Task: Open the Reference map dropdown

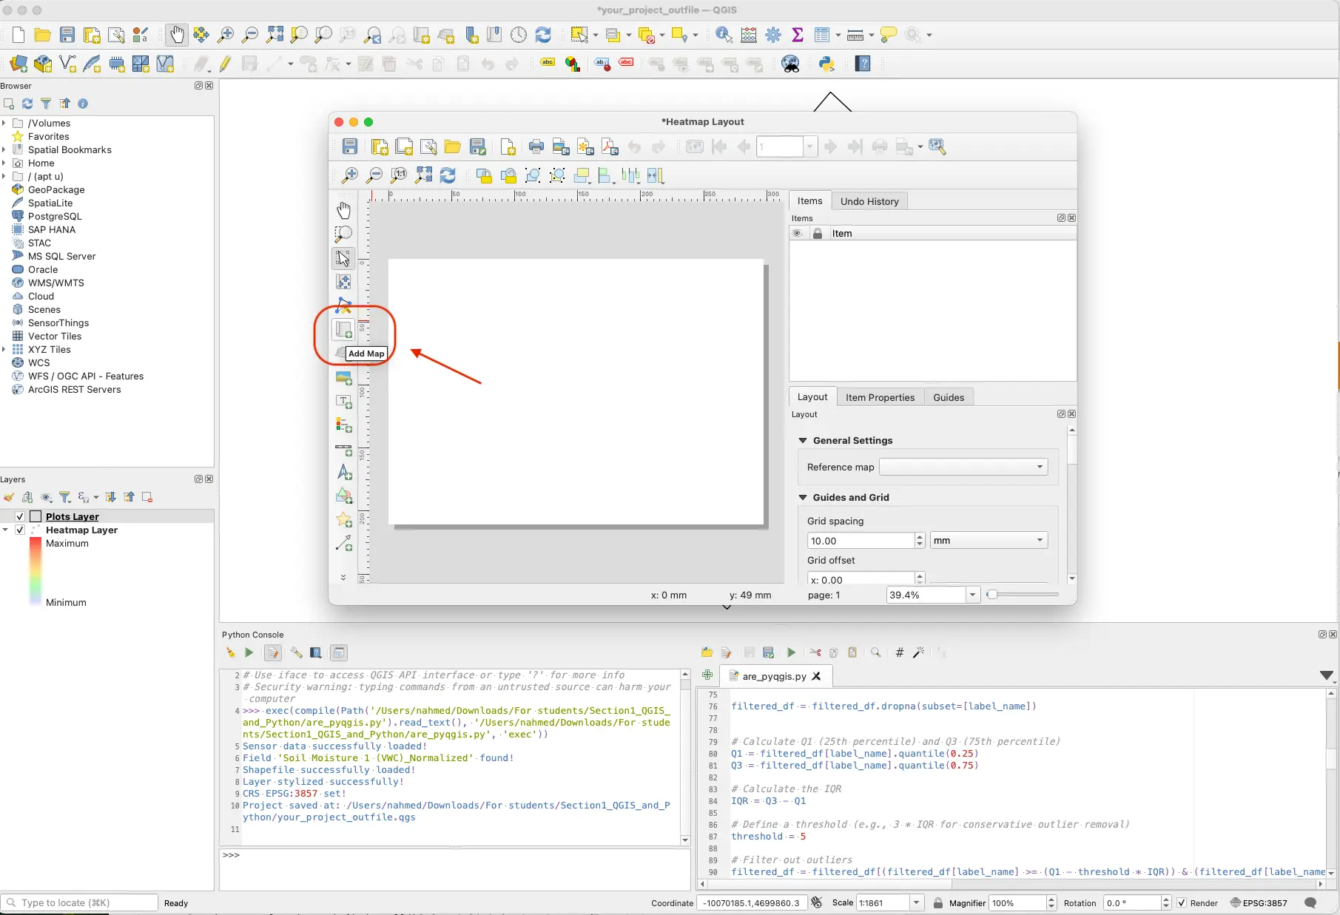Action: (963, 467)
